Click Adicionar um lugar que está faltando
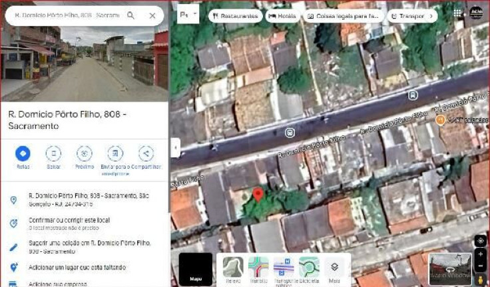 pyautogui.click(x=77, y=267)
